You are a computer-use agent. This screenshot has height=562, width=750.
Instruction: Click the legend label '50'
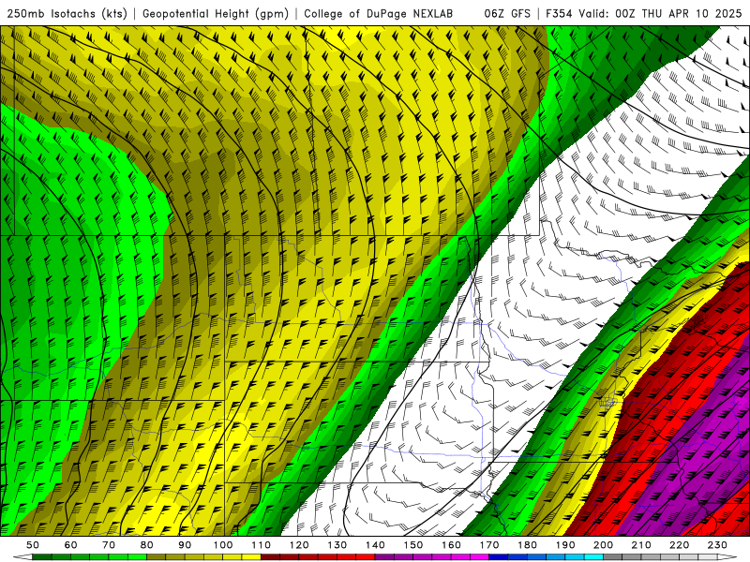click(x=33, y=545)
